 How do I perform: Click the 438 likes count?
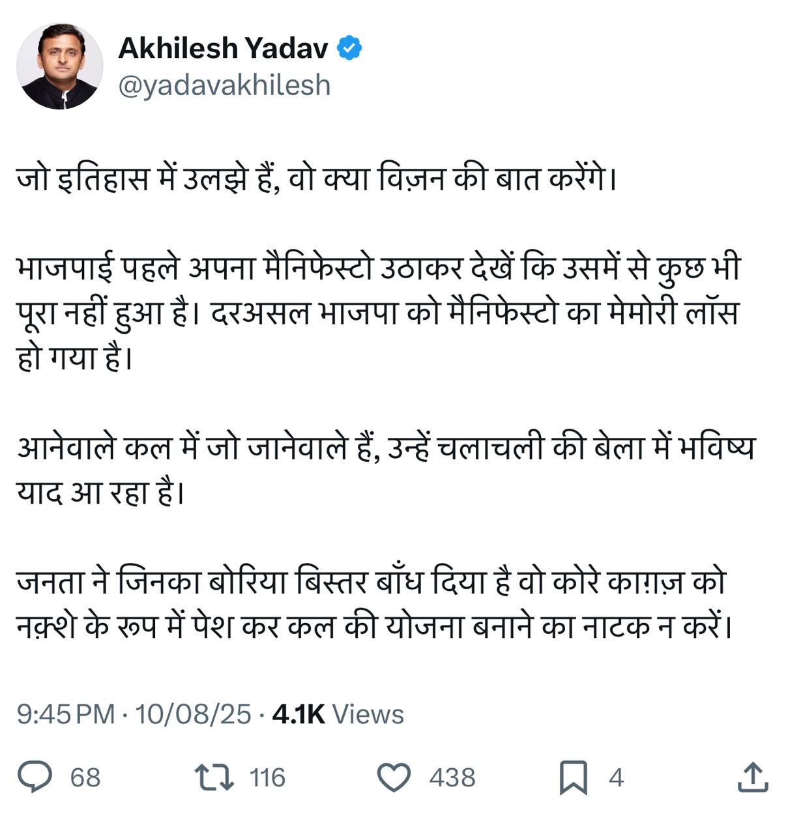452,778
